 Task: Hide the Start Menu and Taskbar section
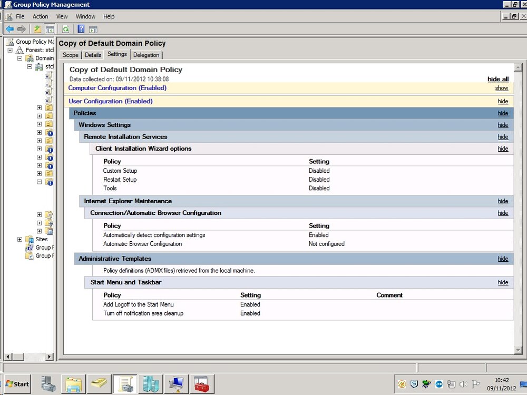click(x=503, y=282)
